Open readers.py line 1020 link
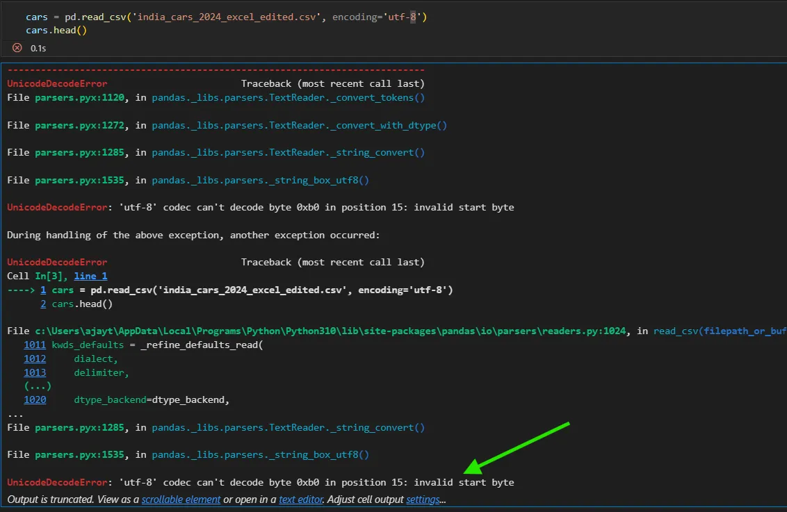This screenshot has width=787, height=512. pos(35,399)
